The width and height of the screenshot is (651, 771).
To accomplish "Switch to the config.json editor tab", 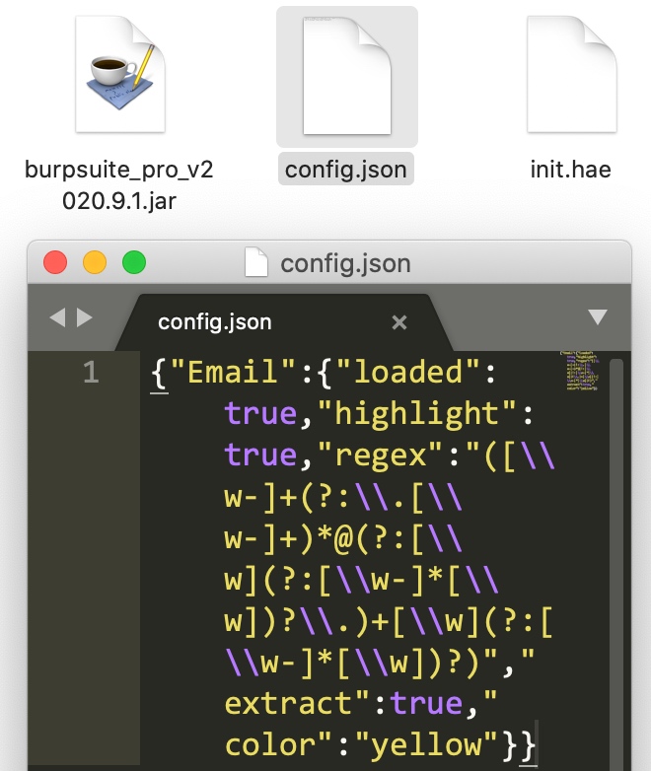I will [215, 322].
